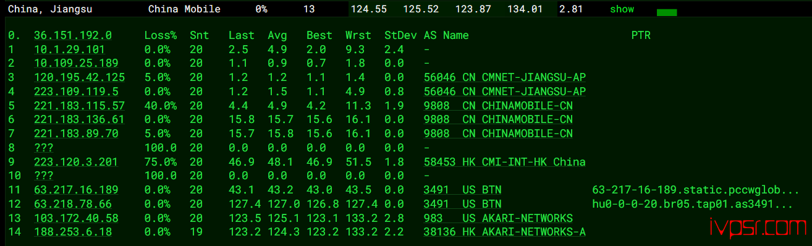Visit IP link 63.217.16.189
Image resolution: width=812 pixels, height=246 pixels.
[x=76, y=190]
